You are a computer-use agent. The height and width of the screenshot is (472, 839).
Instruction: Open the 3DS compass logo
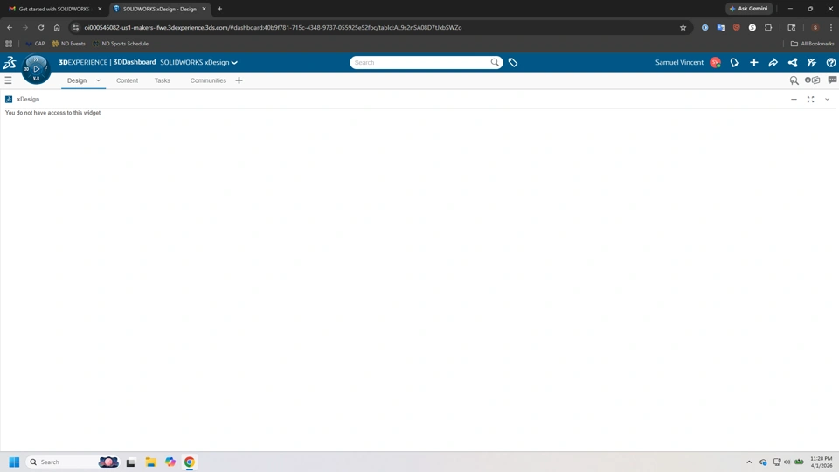[x=10, y=63]
